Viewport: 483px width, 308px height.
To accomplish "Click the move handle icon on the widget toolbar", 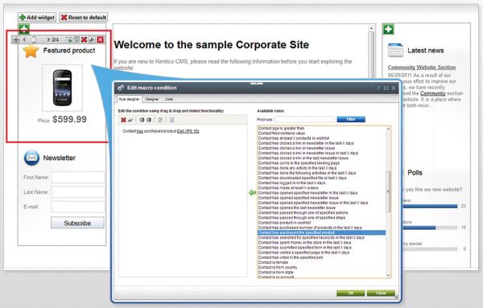I will pyautogui.click(x=16, y=39).
